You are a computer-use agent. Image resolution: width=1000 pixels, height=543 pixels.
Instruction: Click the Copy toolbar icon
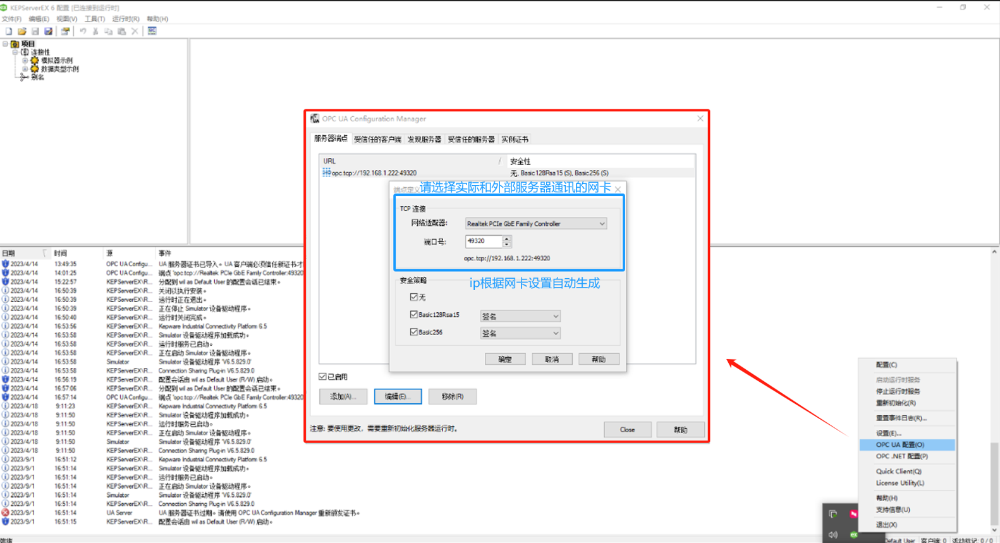(109, 31)
